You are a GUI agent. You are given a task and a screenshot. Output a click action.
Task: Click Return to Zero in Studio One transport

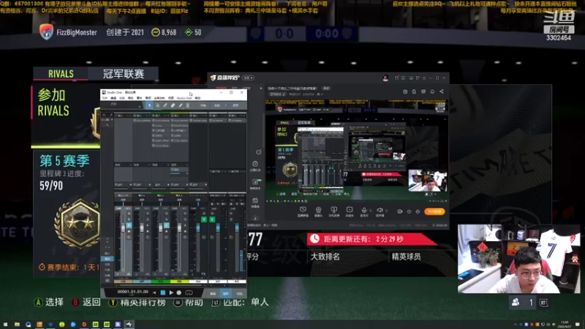click(x=154, y=293)
